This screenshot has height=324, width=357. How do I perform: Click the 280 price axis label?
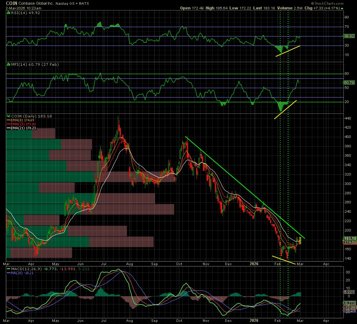point(348,193)
